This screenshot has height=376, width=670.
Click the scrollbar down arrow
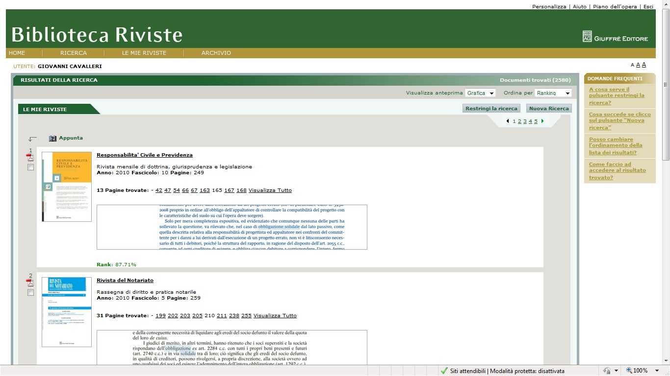pyautogui.click(x=666, y=361)
